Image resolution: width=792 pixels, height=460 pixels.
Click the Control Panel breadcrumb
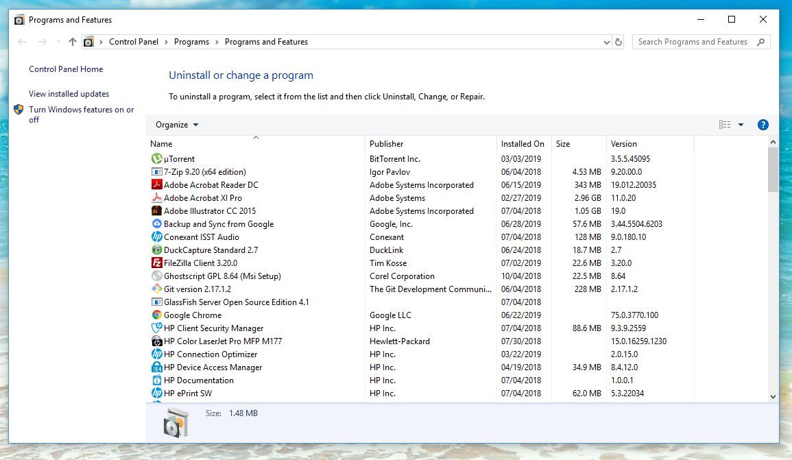coord(133,42)
